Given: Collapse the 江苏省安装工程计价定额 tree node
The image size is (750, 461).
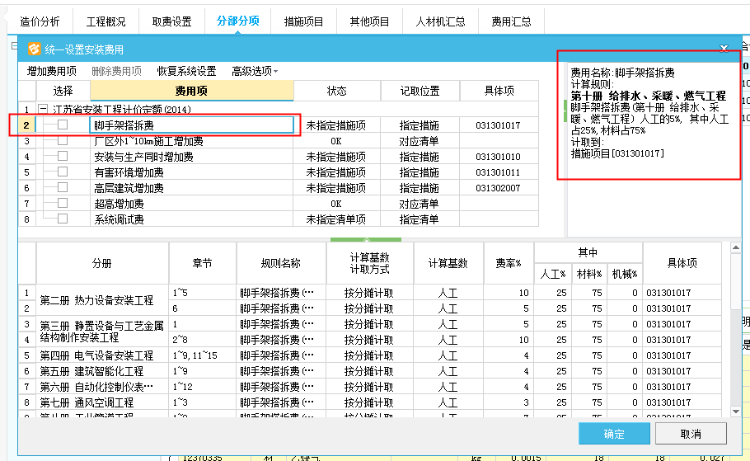Looking at the screenshot, I should pyautogui.click(x=44, y=109).
